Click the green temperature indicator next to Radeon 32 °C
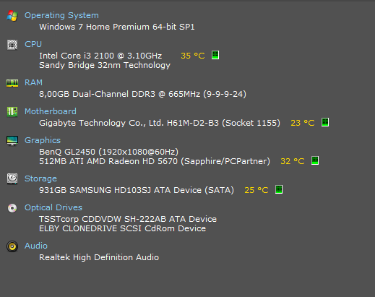Viewport: 375px width, 297px height. pos(315,160)
